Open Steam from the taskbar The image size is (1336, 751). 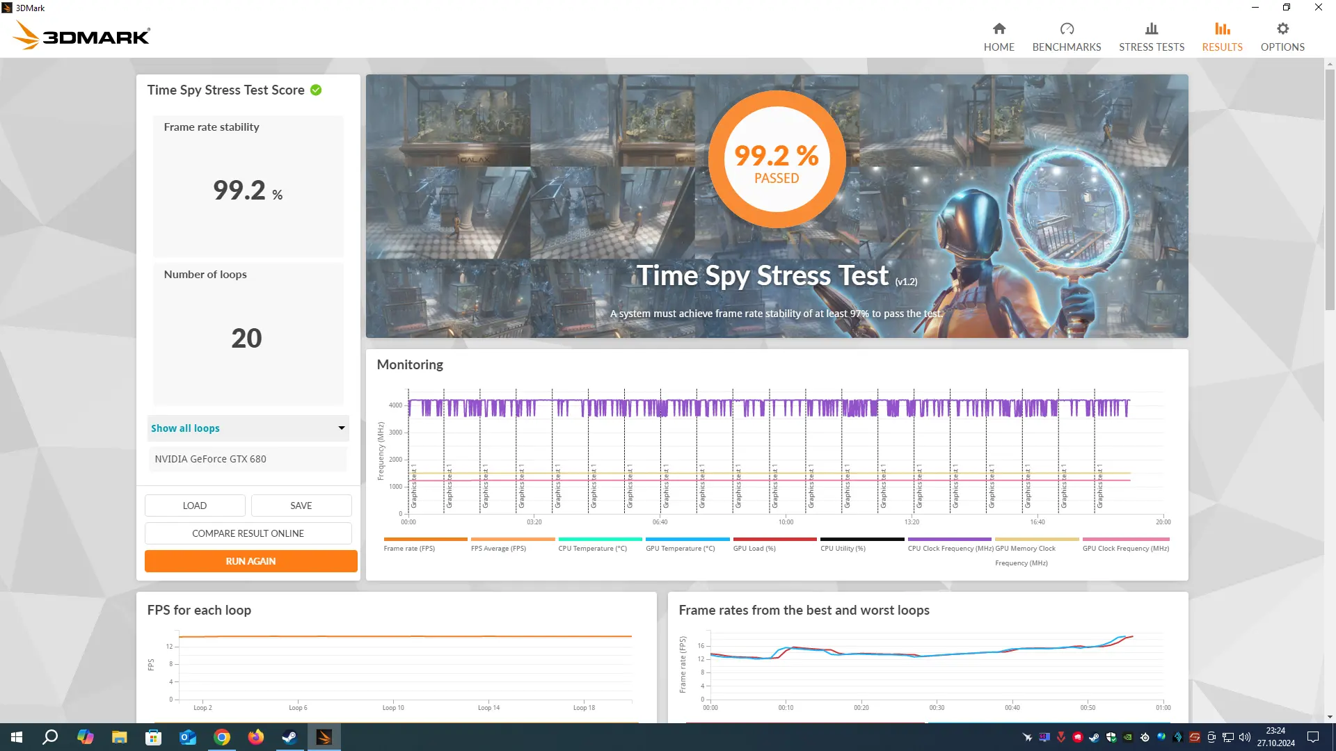tap(289, 737)
